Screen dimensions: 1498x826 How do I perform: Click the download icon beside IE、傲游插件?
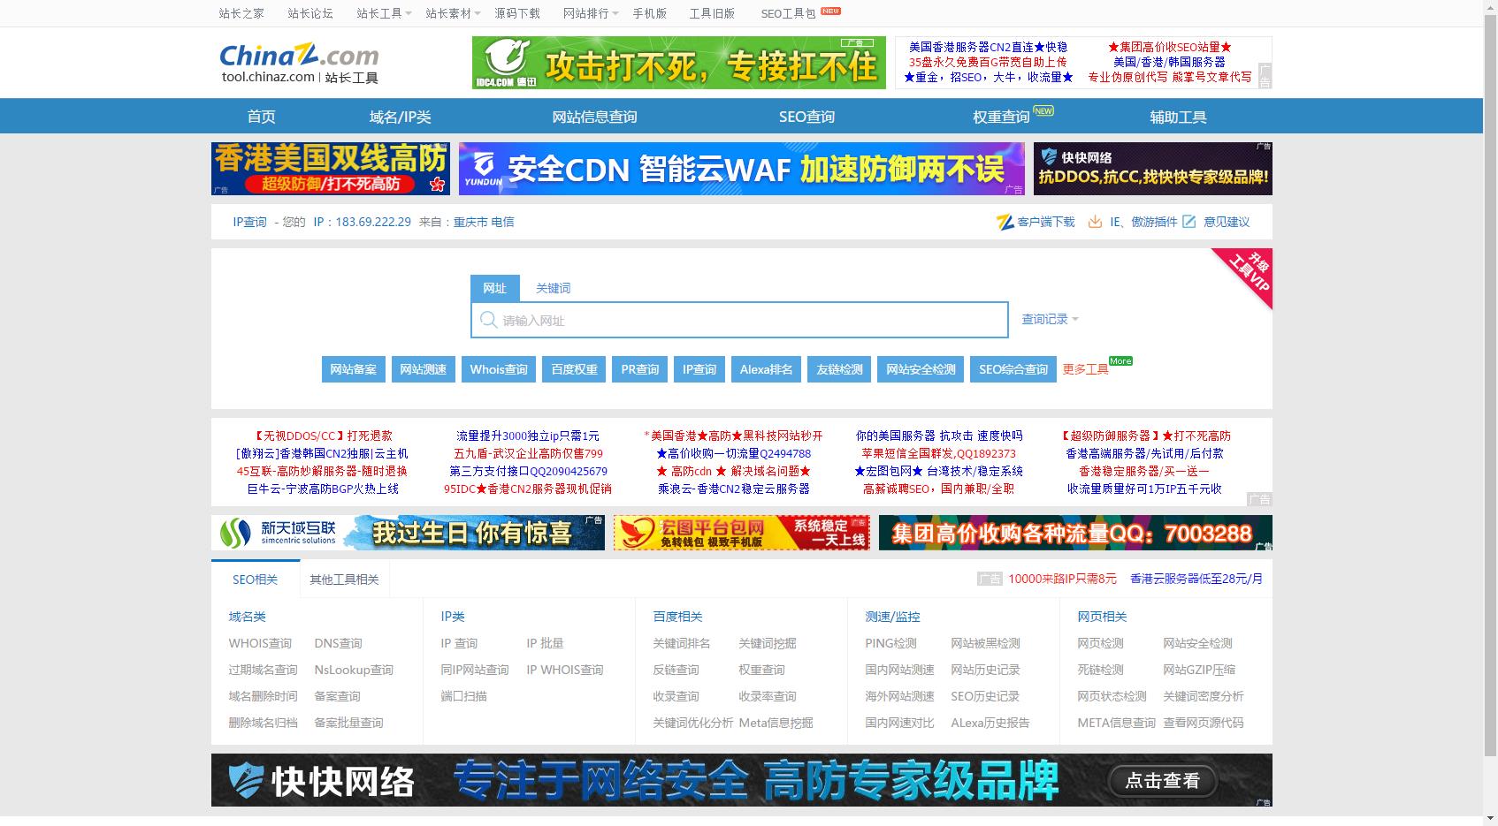coord(1095,222)
